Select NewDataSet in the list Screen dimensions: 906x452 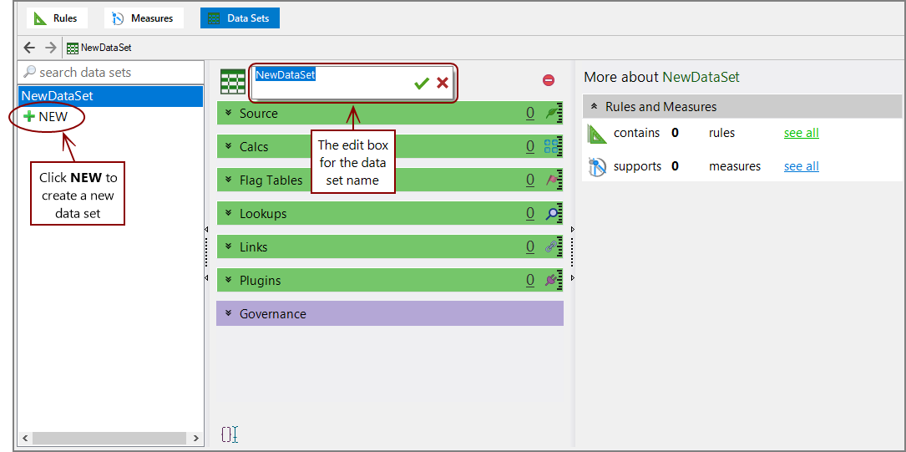[x=111, y=96]
